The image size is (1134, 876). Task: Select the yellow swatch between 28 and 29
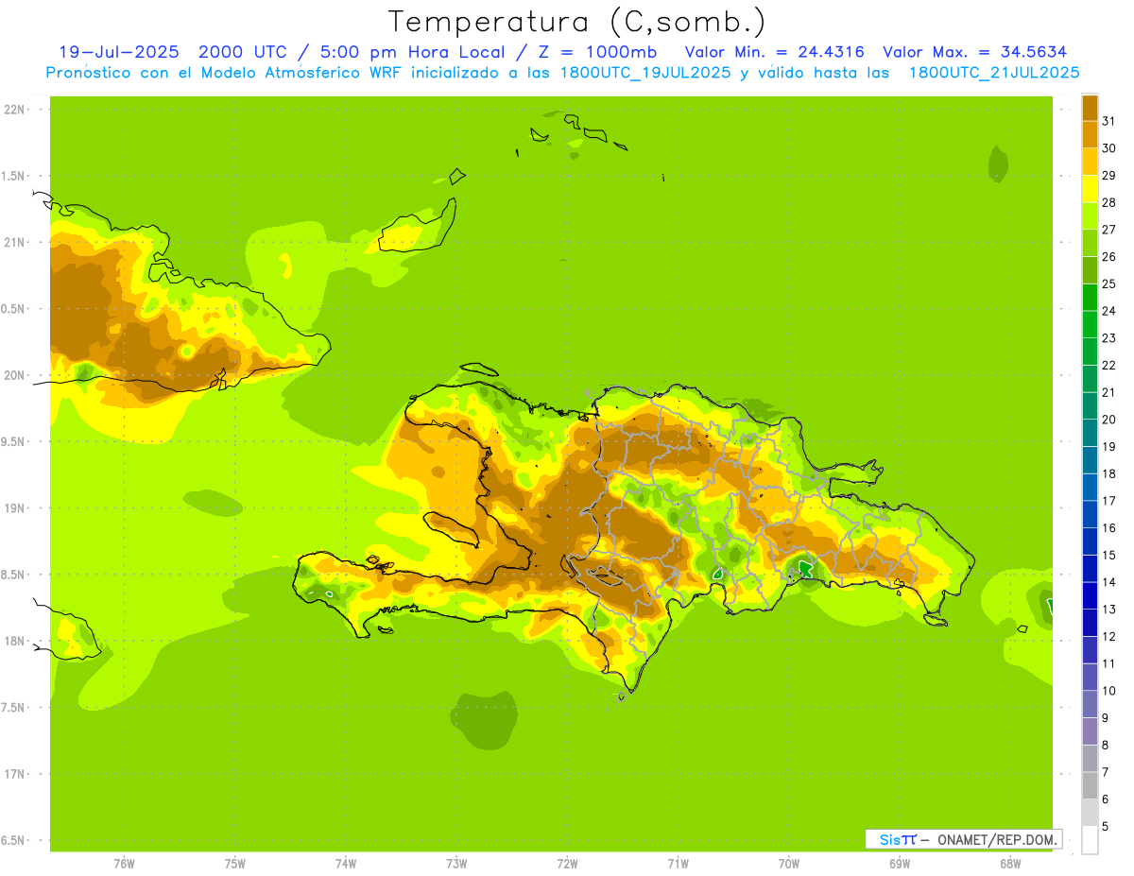(x=1090, y=189)
